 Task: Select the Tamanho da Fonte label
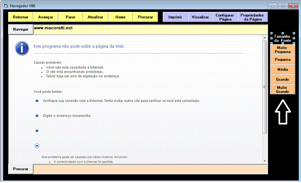(x=282, y=38)
